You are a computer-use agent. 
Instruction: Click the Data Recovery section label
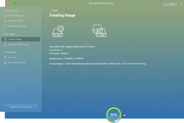(11, 10)
